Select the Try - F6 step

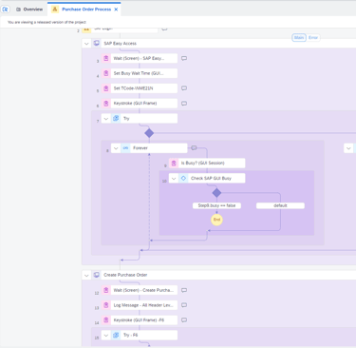click(x=140, y=335)
